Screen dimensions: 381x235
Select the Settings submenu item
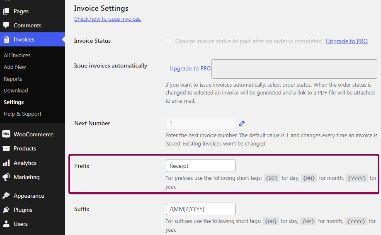click(14, 102)
